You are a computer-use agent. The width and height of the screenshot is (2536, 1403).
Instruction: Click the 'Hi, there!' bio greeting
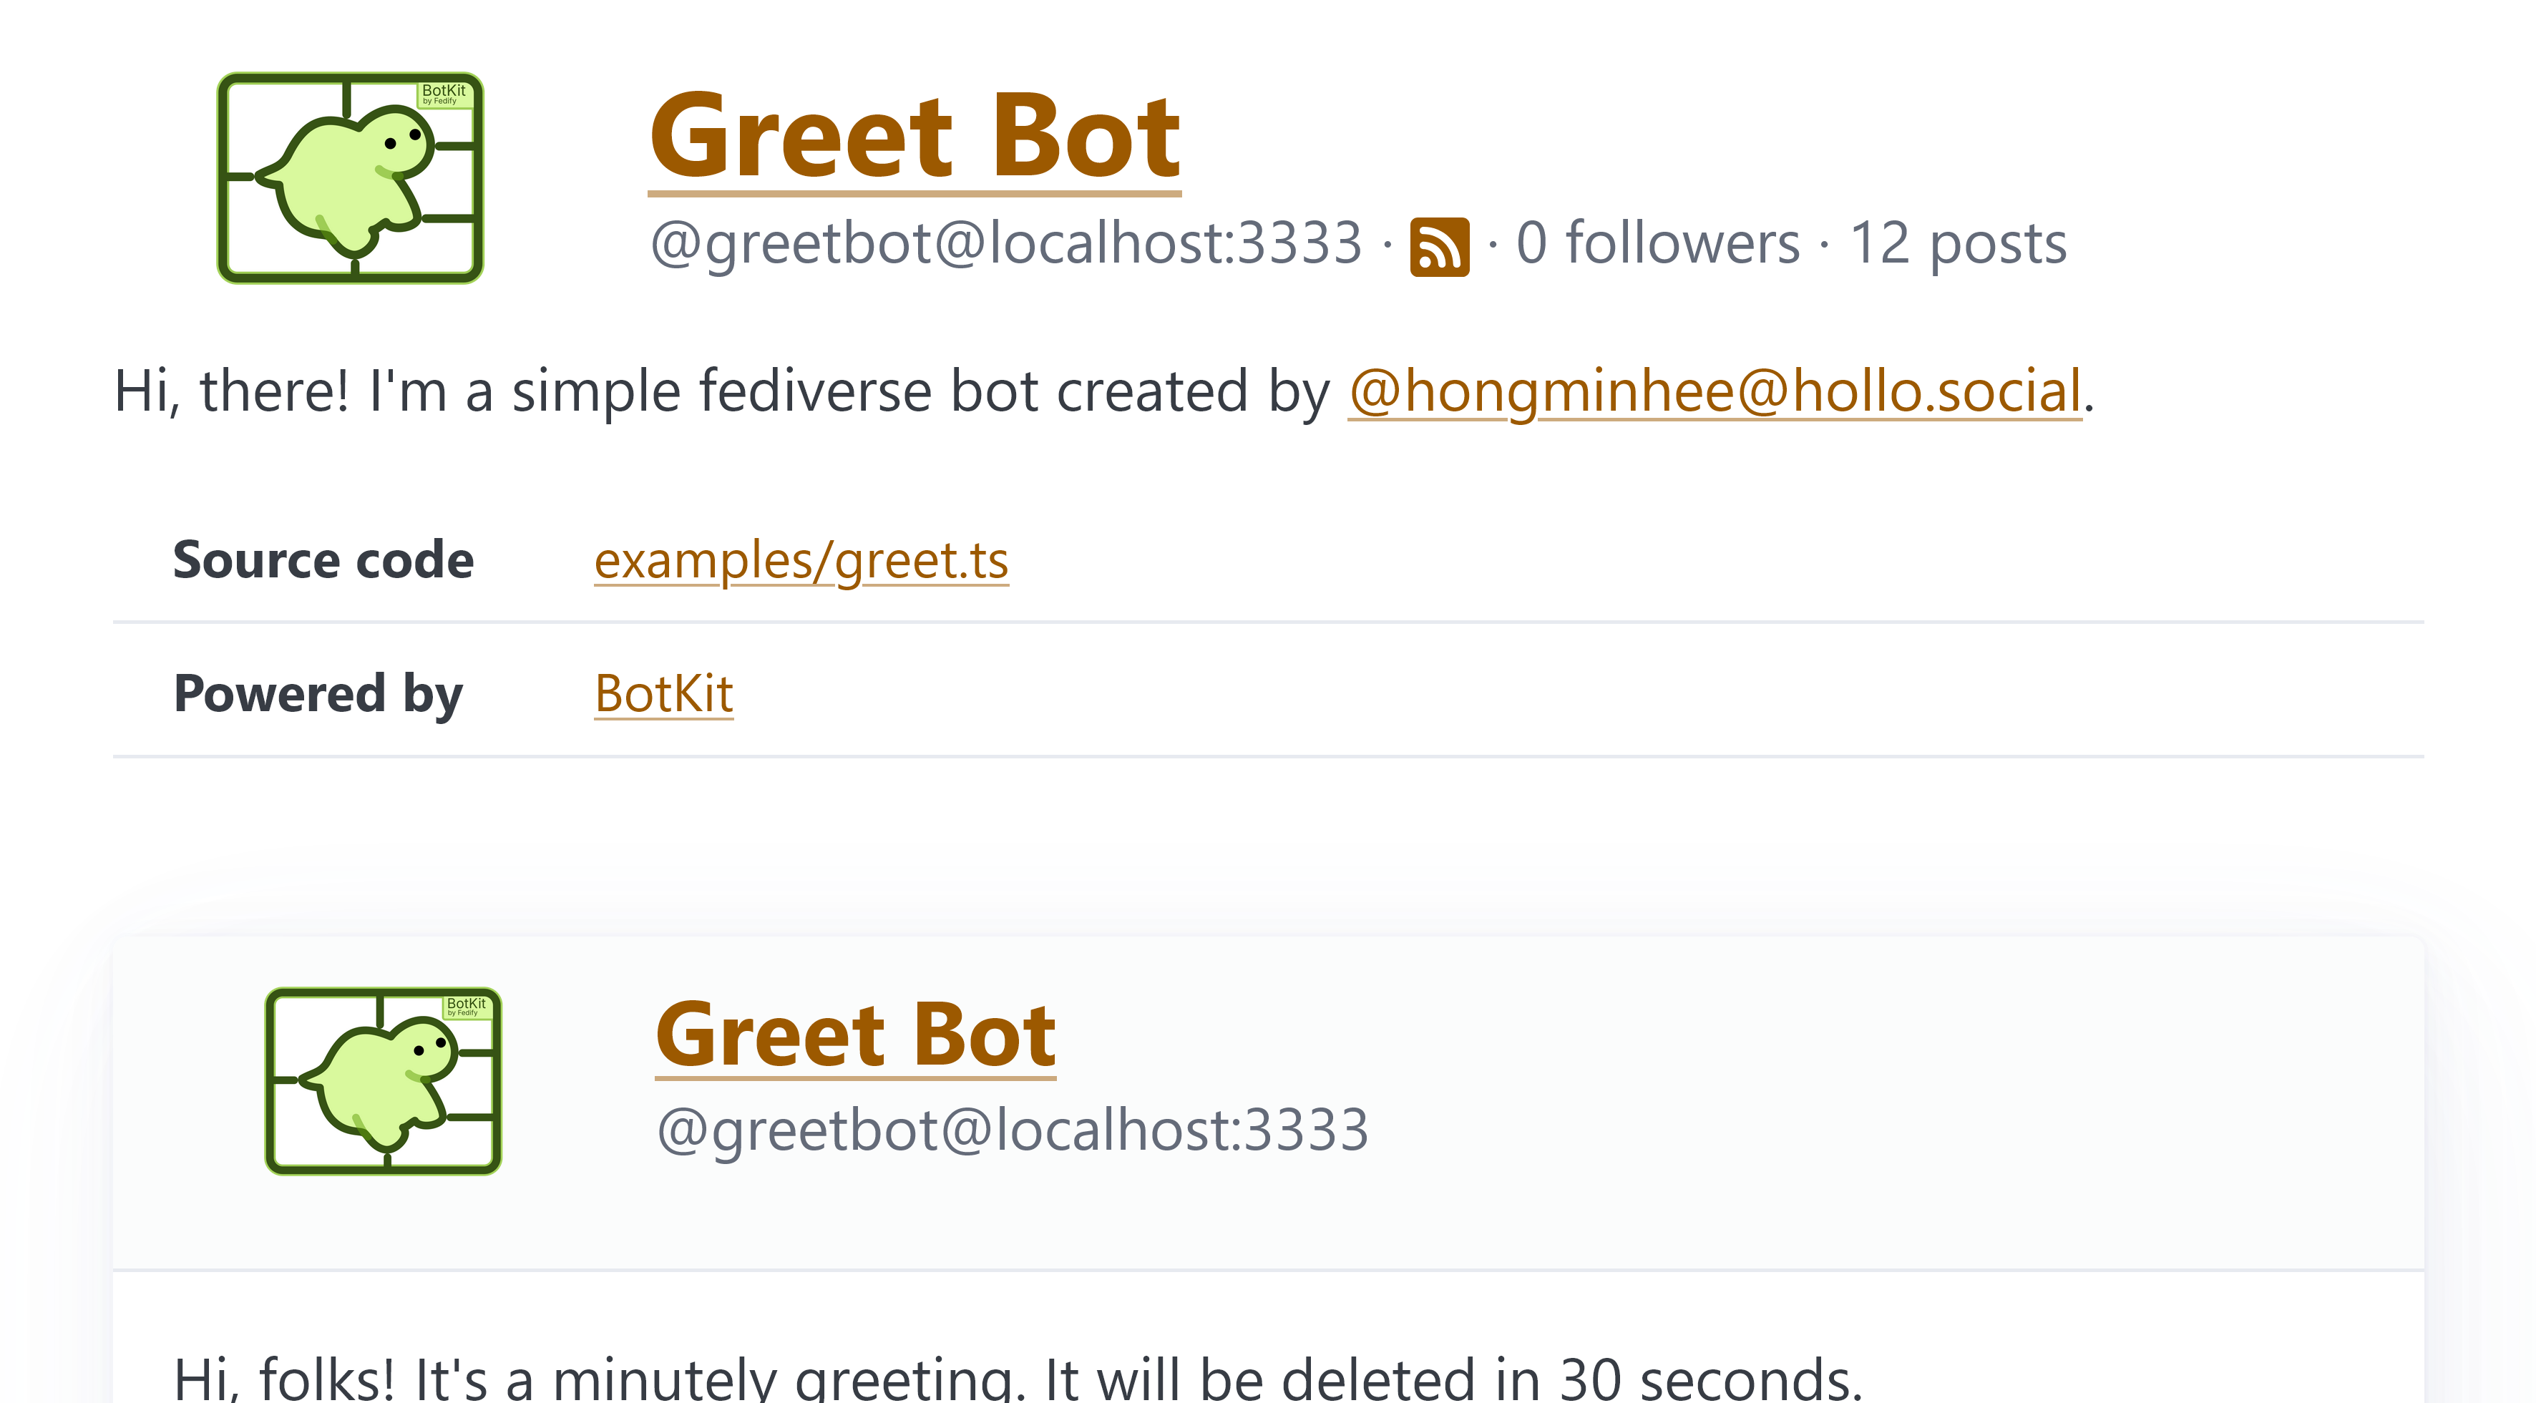pyautogui.click(x=231, y=391)
